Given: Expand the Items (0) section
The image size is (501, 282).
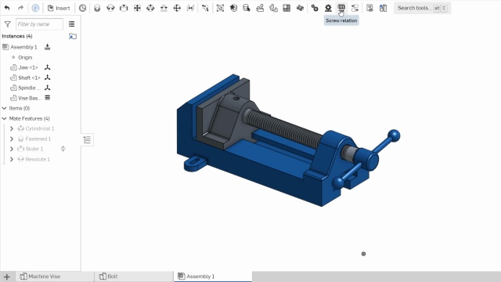Looking at the screenshot, I should [x=5, y=108].
